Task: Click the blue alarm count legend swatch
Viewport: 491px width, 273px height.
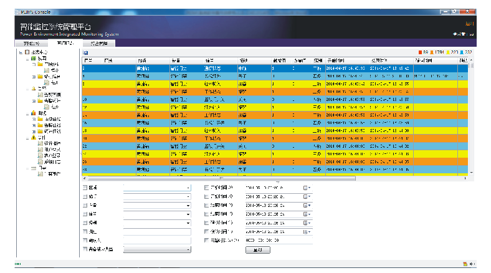Action: pos(462,52)
